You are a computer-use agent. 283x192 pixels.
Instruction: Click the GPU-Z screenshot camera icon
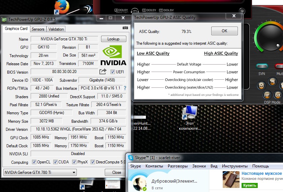coord(125,28)
